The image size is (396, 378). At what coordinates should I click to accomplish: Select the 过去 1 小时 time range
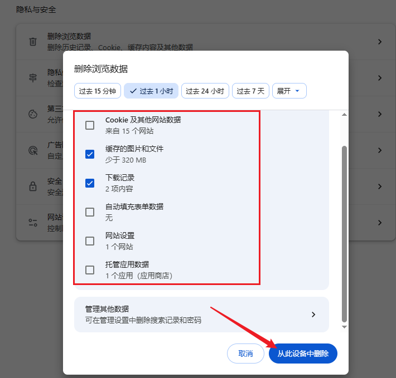point(151,91)
